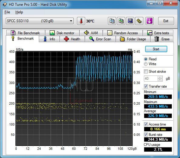Viewport: 180px width, 158px height.
Task: Toggle the Burst rate checkbox
Action: point(146,134)
